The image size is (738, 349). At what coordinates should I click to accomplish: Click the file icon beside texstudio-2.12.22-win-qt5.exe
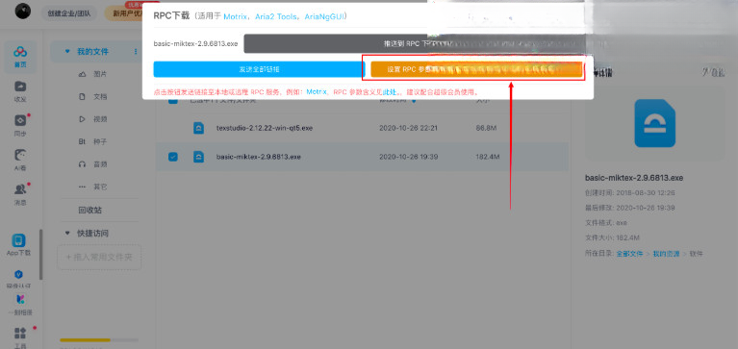click(199, 128)
